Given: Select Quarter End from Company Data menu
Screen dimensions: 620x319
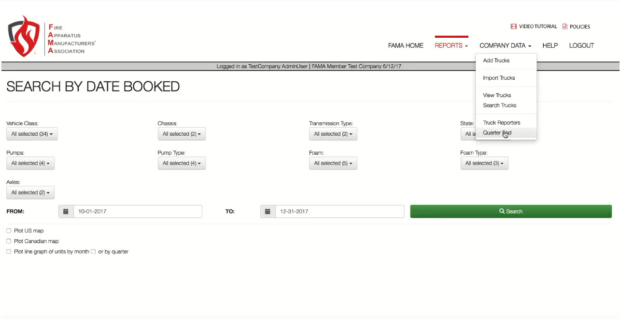Looking at the screenshot, I should tap(497, 133).
